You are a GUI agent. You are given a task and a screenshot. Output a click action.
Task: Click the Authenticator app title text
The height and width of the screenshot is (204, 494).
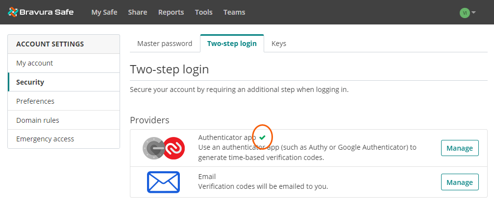pos(227,137)
